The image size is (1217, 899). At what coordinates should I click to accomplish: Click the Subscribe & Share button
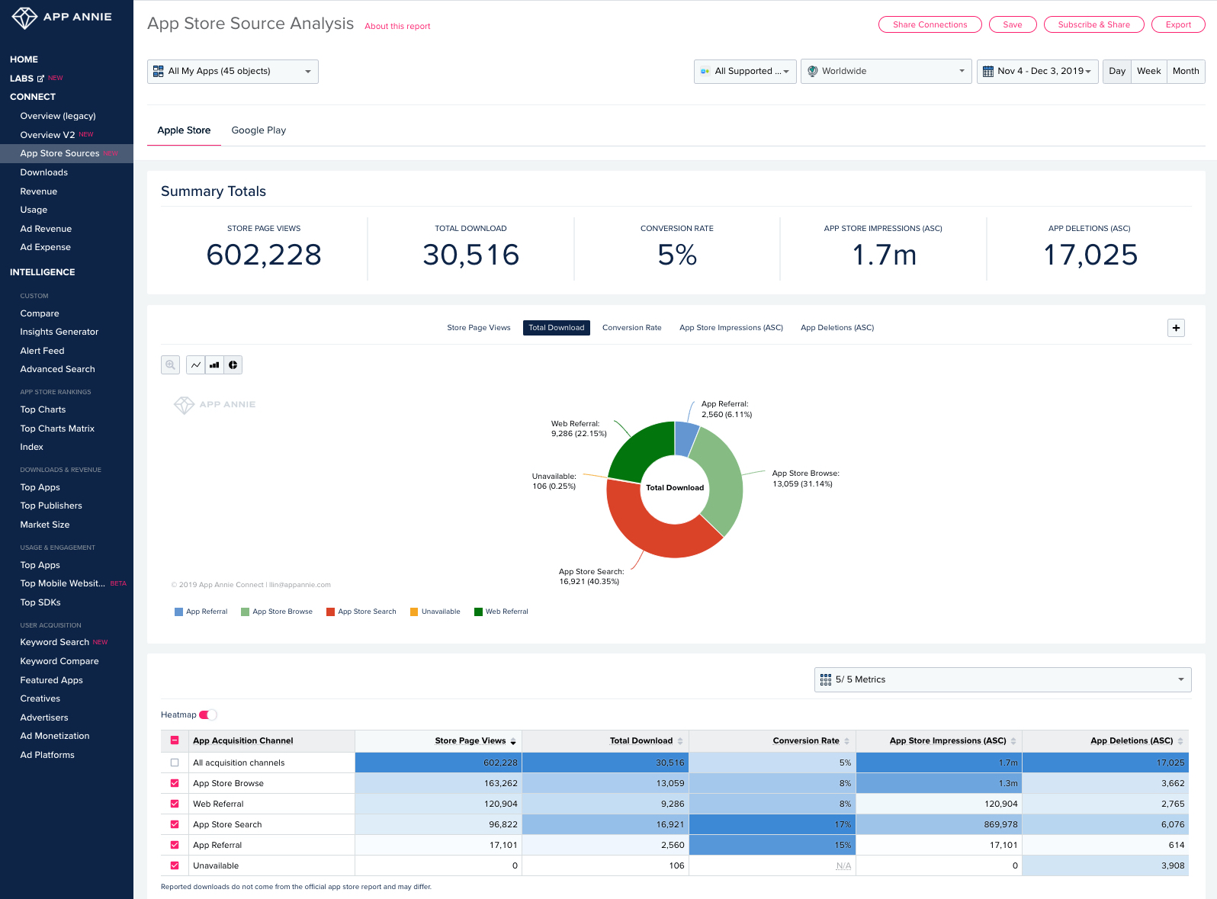pos(1093,24)
